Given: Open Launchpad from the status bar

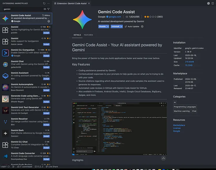Looking at the screenshot, I should point(25,167).
